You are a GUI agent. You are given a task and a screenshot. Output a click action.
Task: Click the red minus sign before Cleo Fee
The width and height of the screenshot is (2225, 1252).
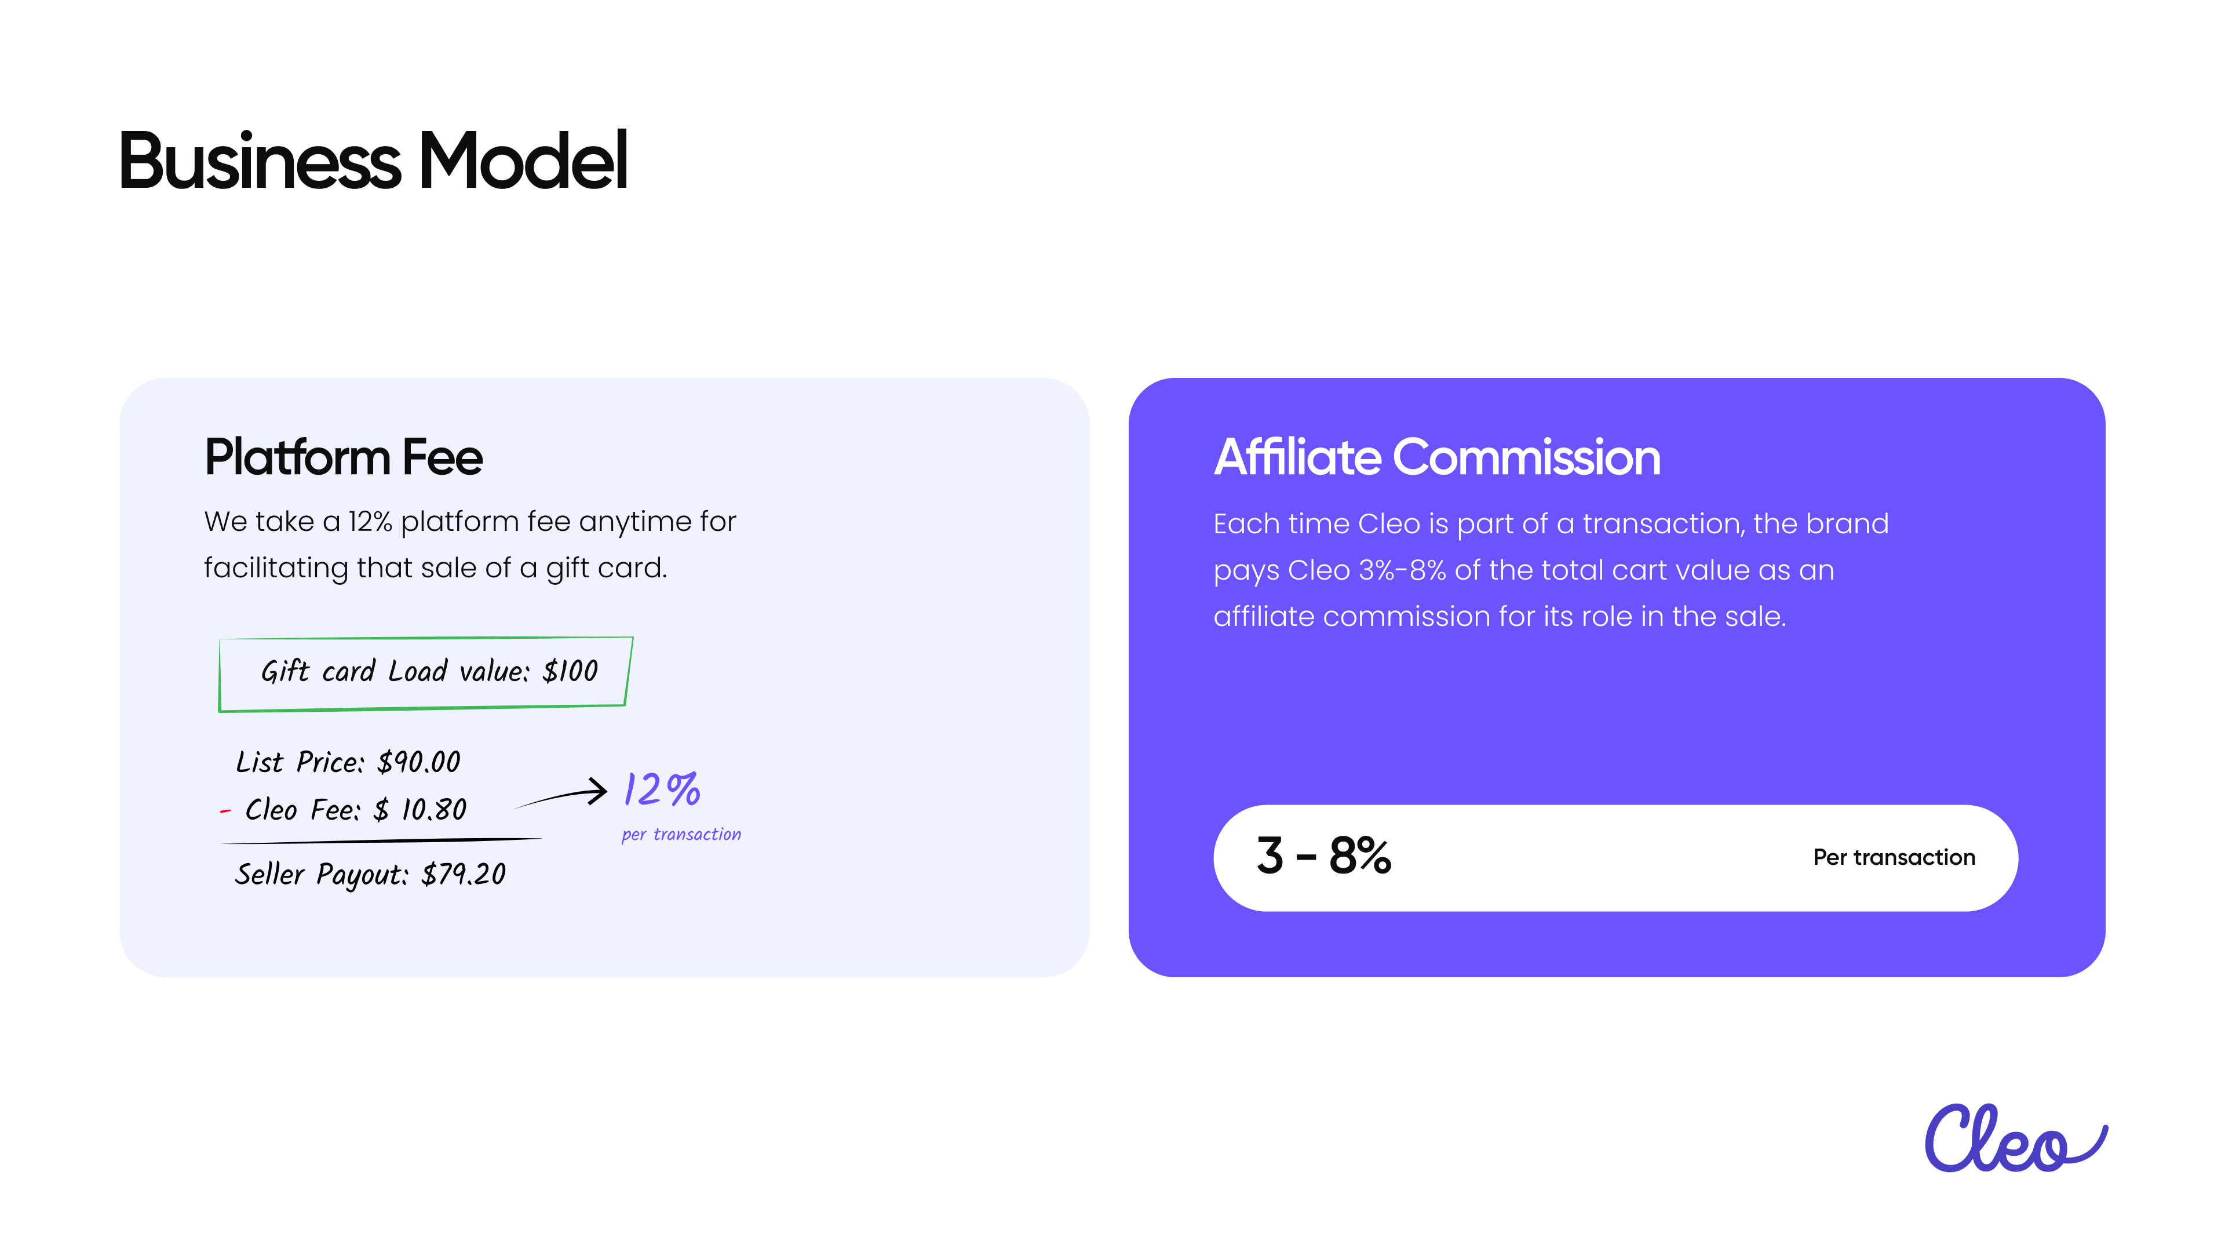pos(225,810)
